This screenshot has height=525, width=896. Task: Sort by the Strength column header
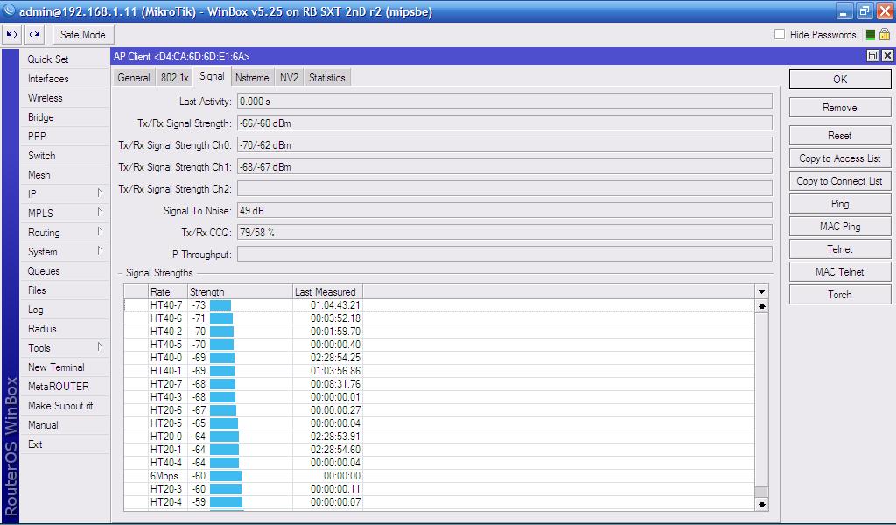coord(240,291)
